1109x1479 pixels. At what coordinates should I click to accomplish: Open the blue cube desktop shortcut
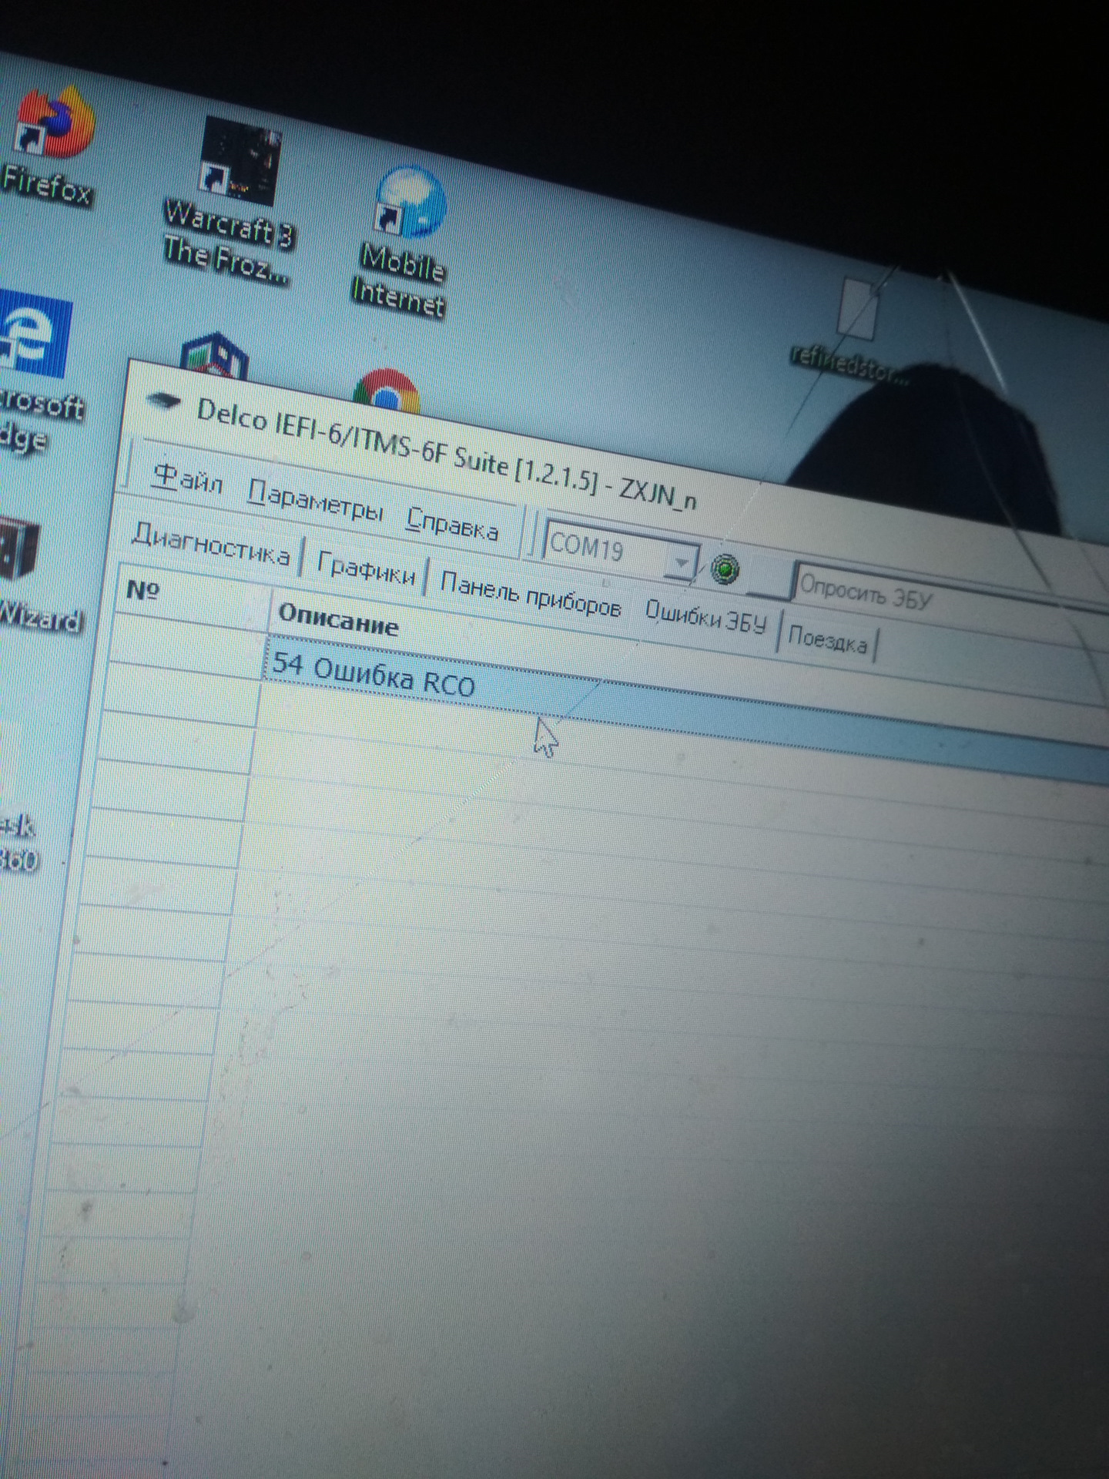click(215, 357)
